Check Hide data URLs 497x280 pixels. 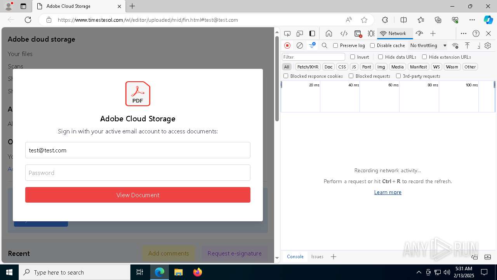(381, 57)
